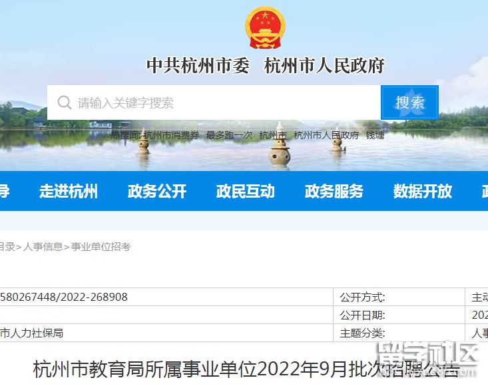Screen dimensions: 488x386
Task: Click hot search term 钱塘
Action: point(375,135)
